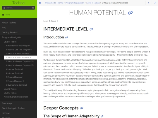Viewport: 158px width, 118px height.
Task: Open 4 Internal Barriers II
Action: pos(15,73)
